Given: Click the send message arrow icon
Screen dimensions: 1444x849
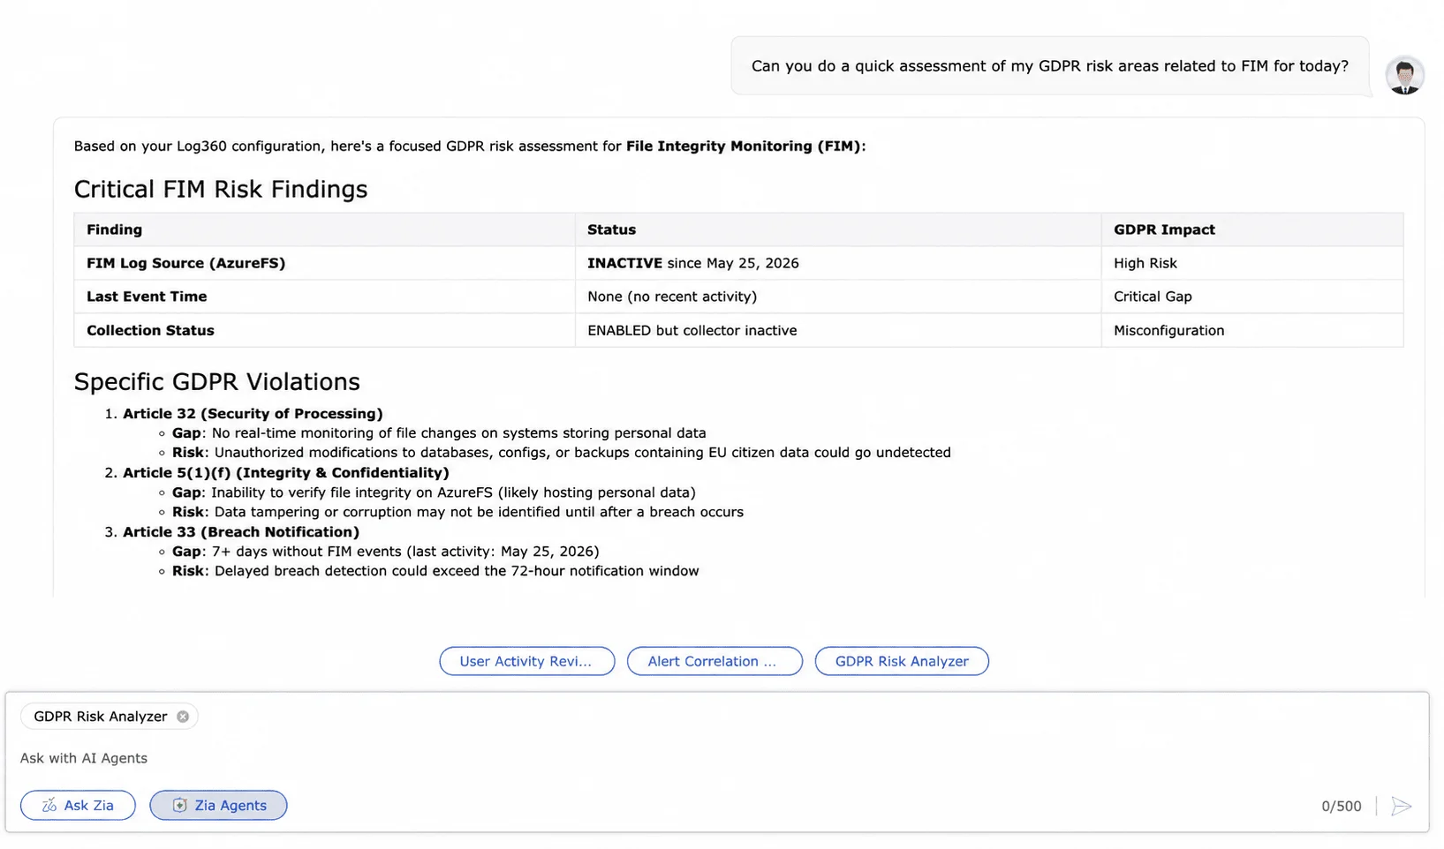Looking at the screenshot, I should point(1402,806).
